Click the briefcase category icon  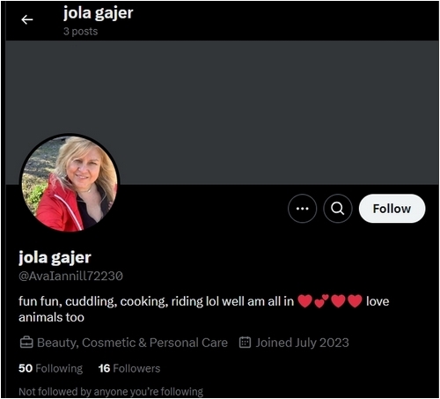point(26,343)
